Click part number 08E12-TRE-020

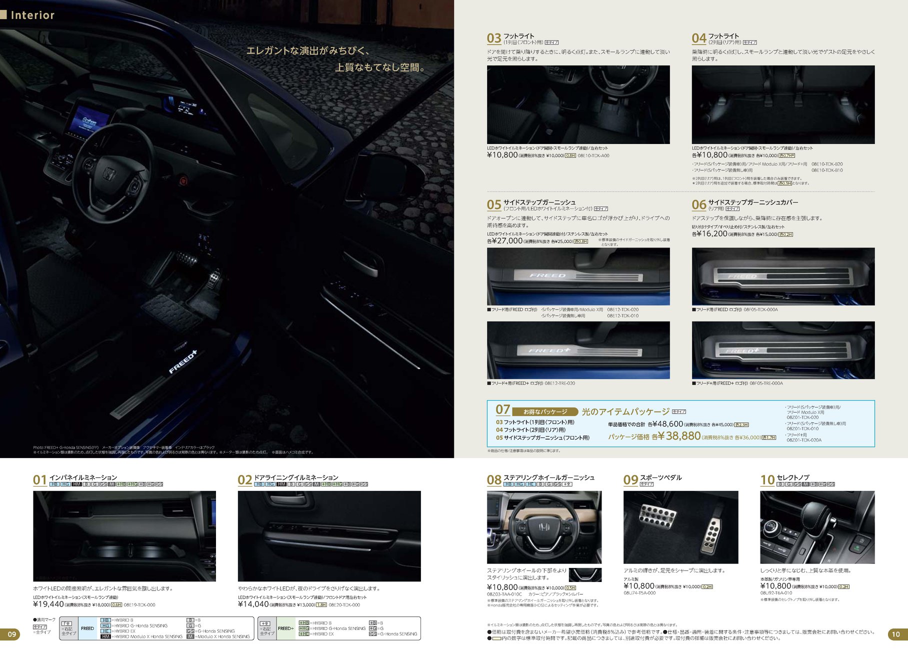[x=560, y=383]
